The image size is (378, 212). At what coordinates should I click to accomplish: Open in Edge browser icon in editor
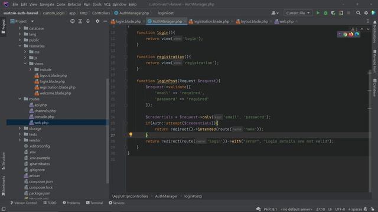click(357, 34)
